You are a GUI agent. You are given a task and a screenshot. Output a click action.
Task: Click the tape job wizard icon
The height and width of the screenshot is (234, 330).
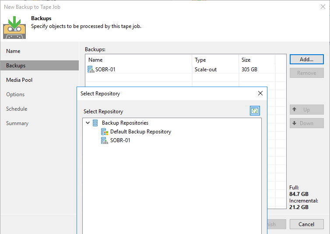point(14,28)
